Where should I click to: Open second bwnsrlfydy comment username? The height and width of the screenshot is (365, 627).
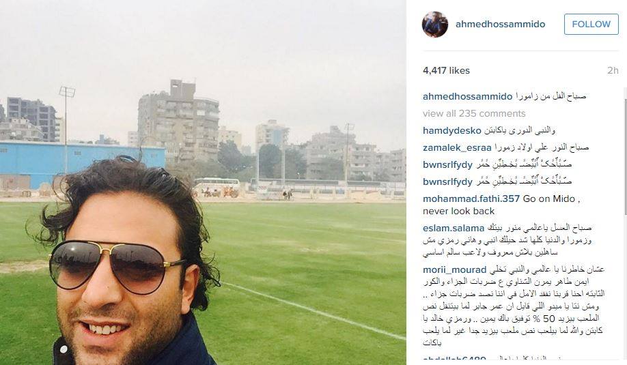[x=447, y=181]
